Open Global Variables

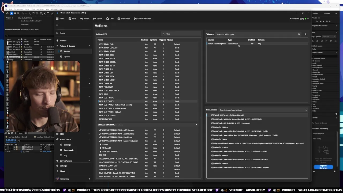click(x=142, y=19)
